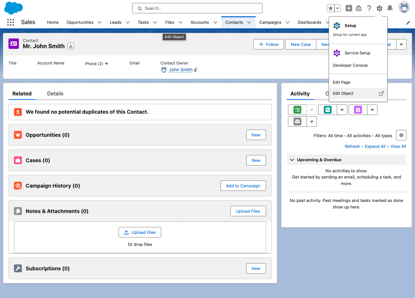Viewport: 415px width, 298px height.
Task: Choose Edit Page from the setup menu
Action: pos(358,82)
